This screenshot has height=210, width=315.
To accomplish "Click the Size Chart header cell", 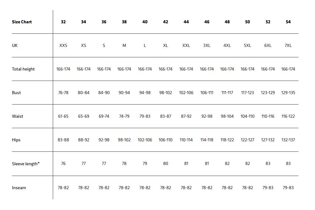I will [22, 22].
